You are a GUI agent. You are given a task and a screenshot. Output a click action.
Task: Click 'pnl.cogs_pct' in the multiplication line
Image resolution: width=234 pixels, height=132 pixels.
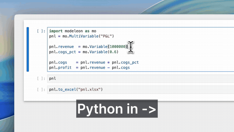point(125,62)
